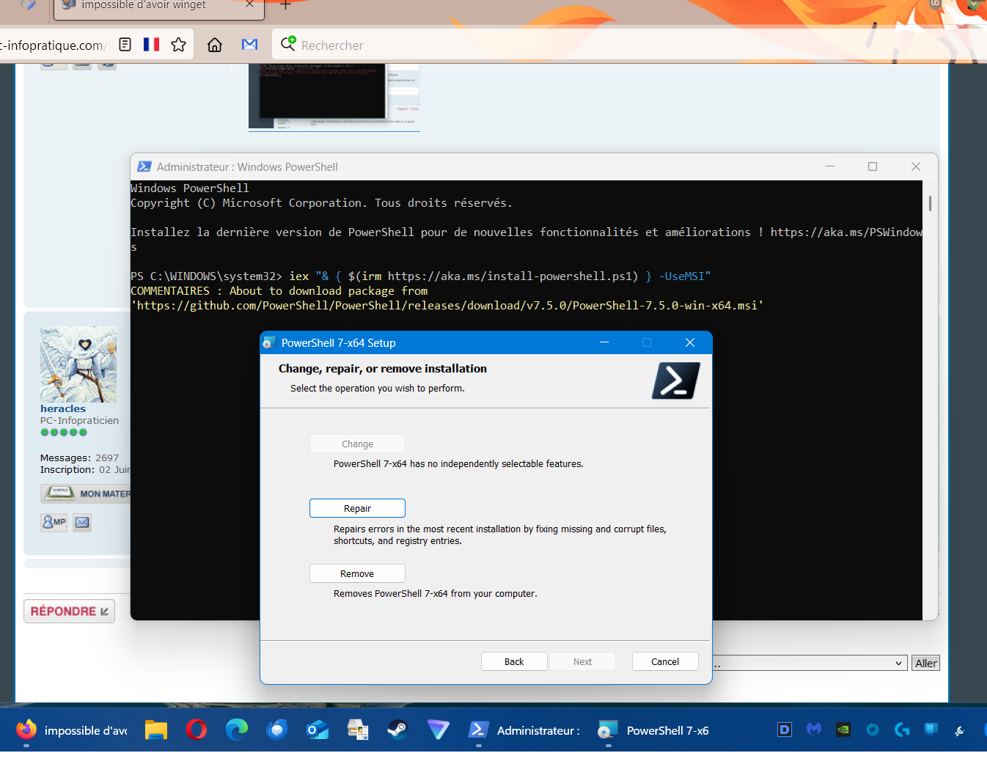987x764 pixels.
Task: Close the 'impossible d'avoir winget' tab
Action: click(x=249, y=4)
